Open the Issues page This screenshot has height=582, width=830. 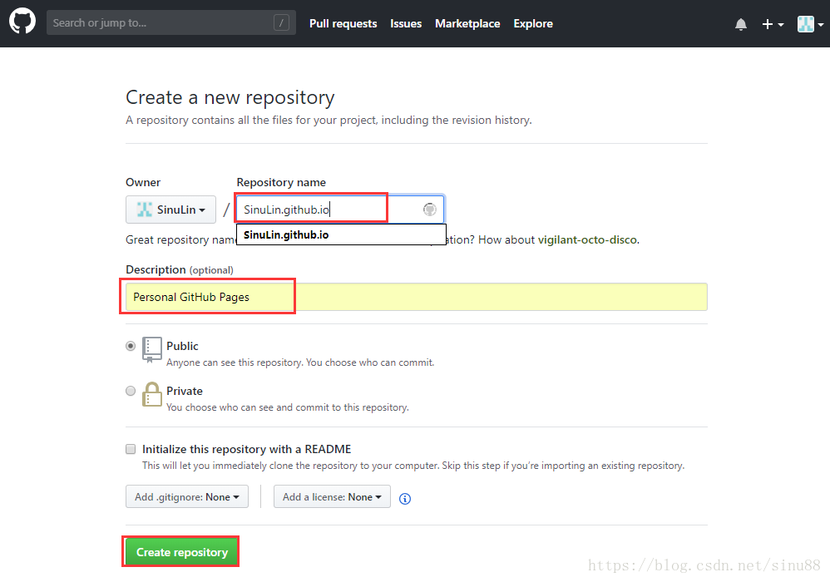click(x=406, y=24)
